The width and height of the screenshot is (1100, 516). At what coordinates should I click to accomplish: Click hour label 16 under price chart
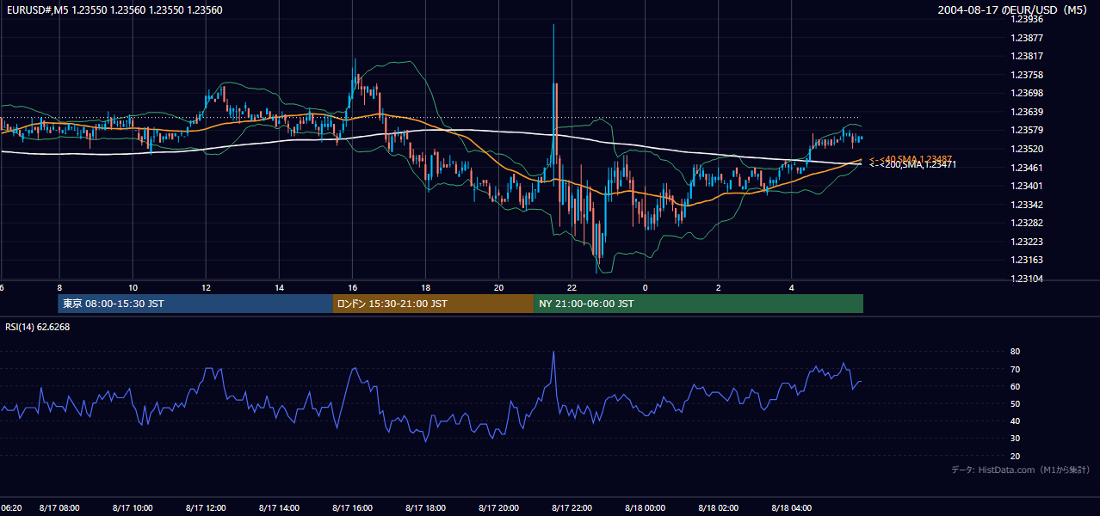coord(352,287)
